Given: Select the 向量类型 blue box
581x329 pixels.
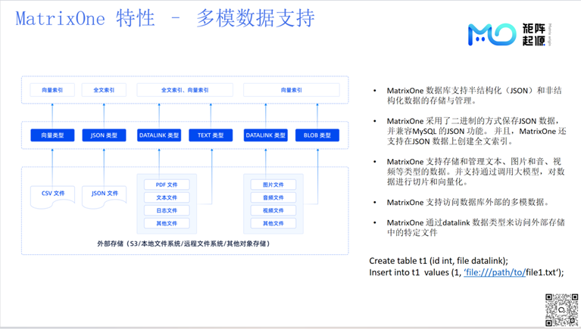Looking at the screenshot, I should coord(52,135).
